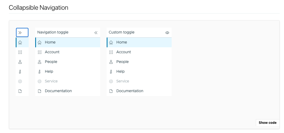The image size is (284, 133).
Task: Click the Show code button
Action: pyautogui.click(x=267, y=123)
